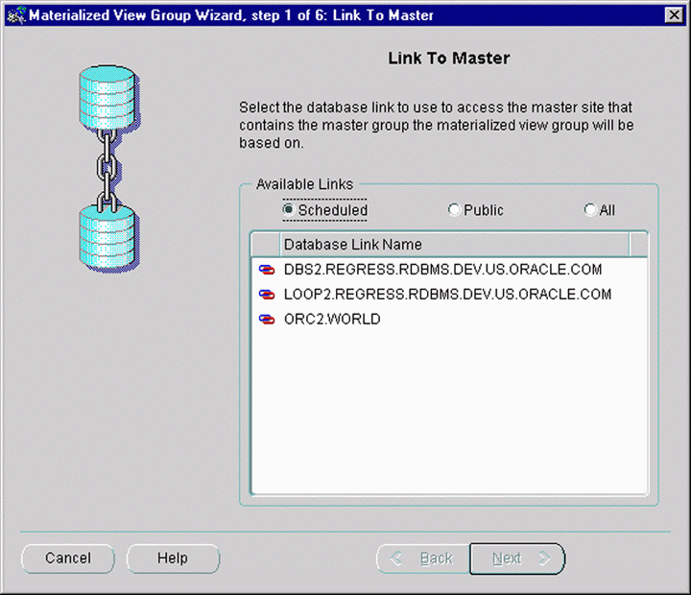
Task: Close the Materialized View Group Wizard
Action: pos(674,14)
